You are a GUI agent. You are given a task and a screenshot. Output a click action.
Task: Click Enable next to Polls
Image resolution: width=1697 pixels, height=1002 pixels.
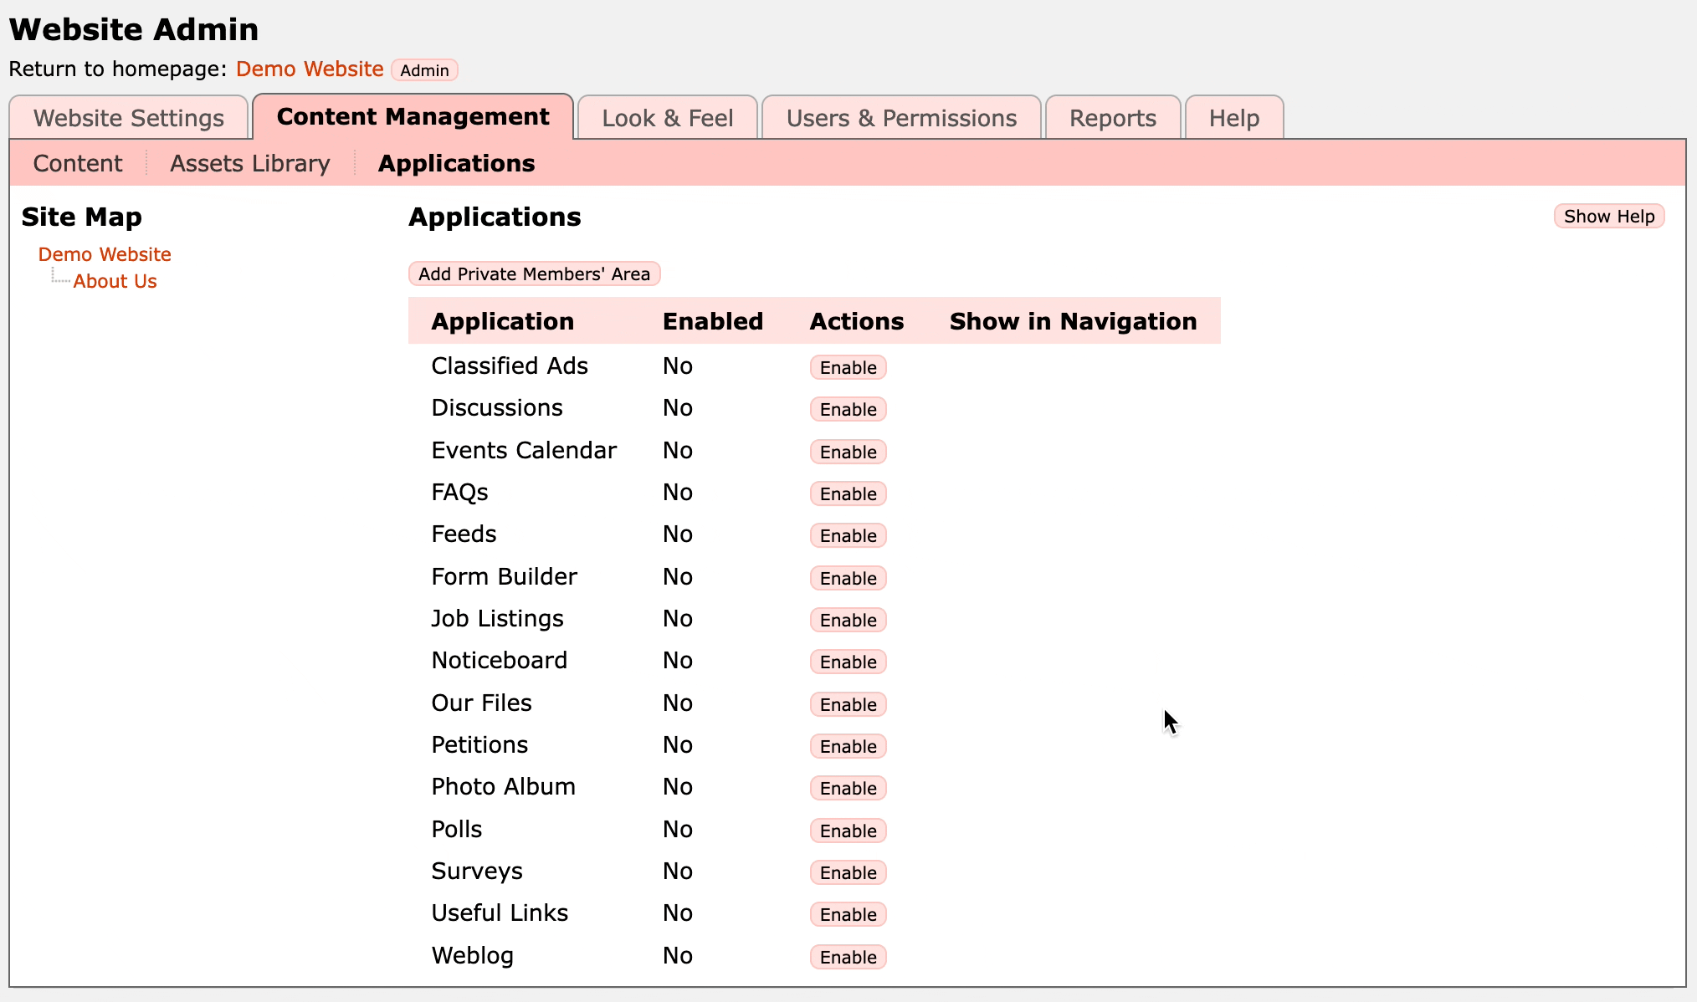coord(848,831)
